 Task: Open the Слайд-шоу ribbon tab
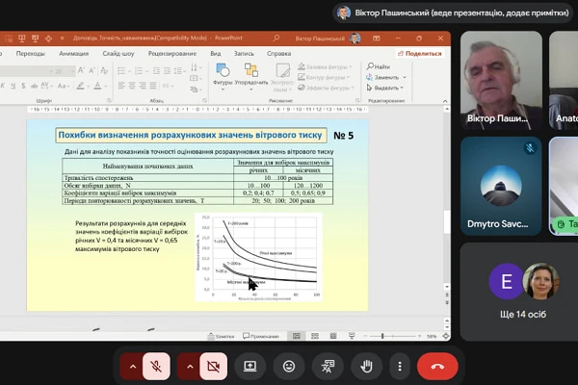[x=118, y=54]
